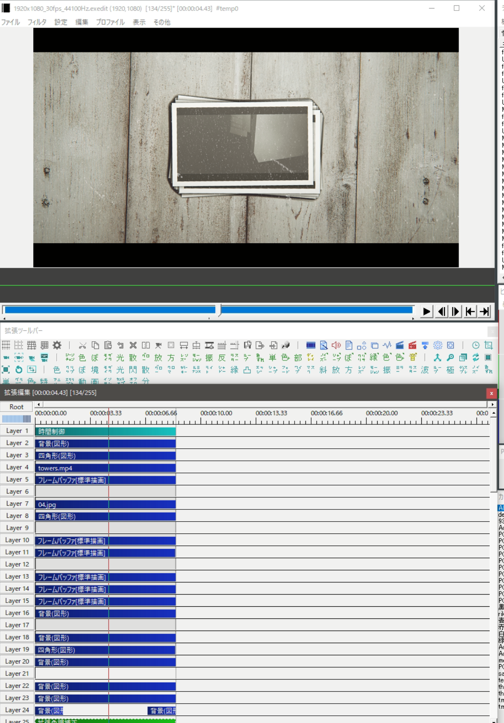Click the 音 audio effect icon
Viewport: 504px width, 723px height.
(412, 357)
